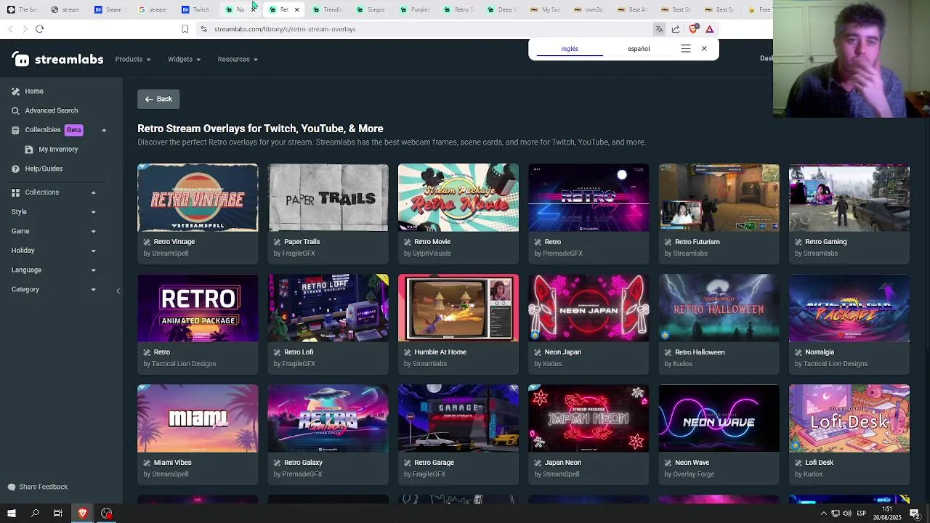
Task: Click the share icon in address bar
Action: (676, 29)
